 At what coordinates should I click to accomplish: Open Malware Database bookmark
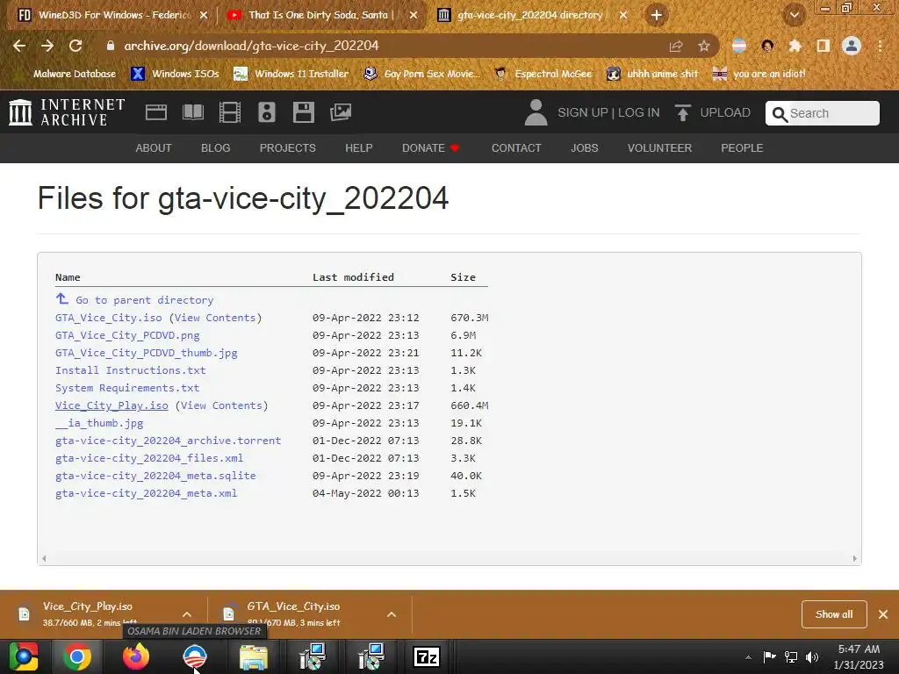(x=65, y=74)
